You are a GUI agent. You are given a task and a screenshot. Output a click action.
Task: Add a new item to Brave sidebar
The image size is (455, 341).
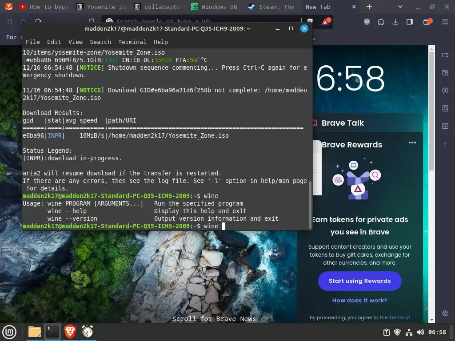pos(445,144)
